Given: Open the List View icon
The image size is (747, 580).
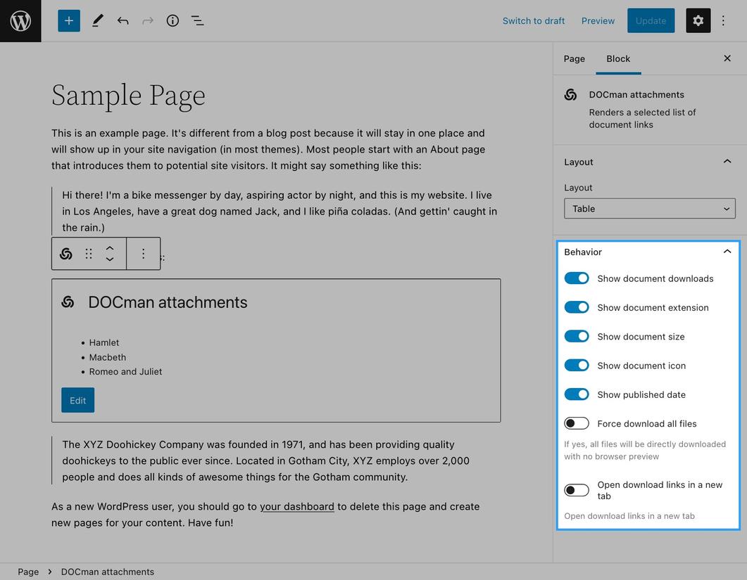Looking at the screenshot, I should coord(197,21).
